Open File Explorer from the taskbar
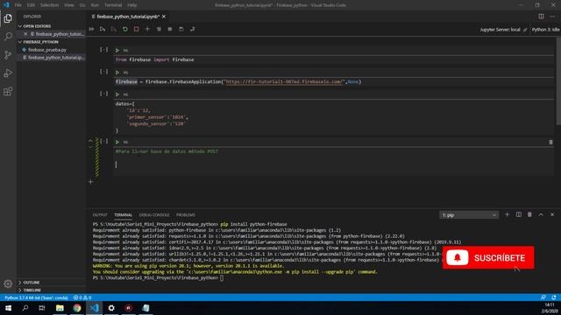Image resolution: width=561 pixels, height=315 pixels. click(x=60, y=308)
